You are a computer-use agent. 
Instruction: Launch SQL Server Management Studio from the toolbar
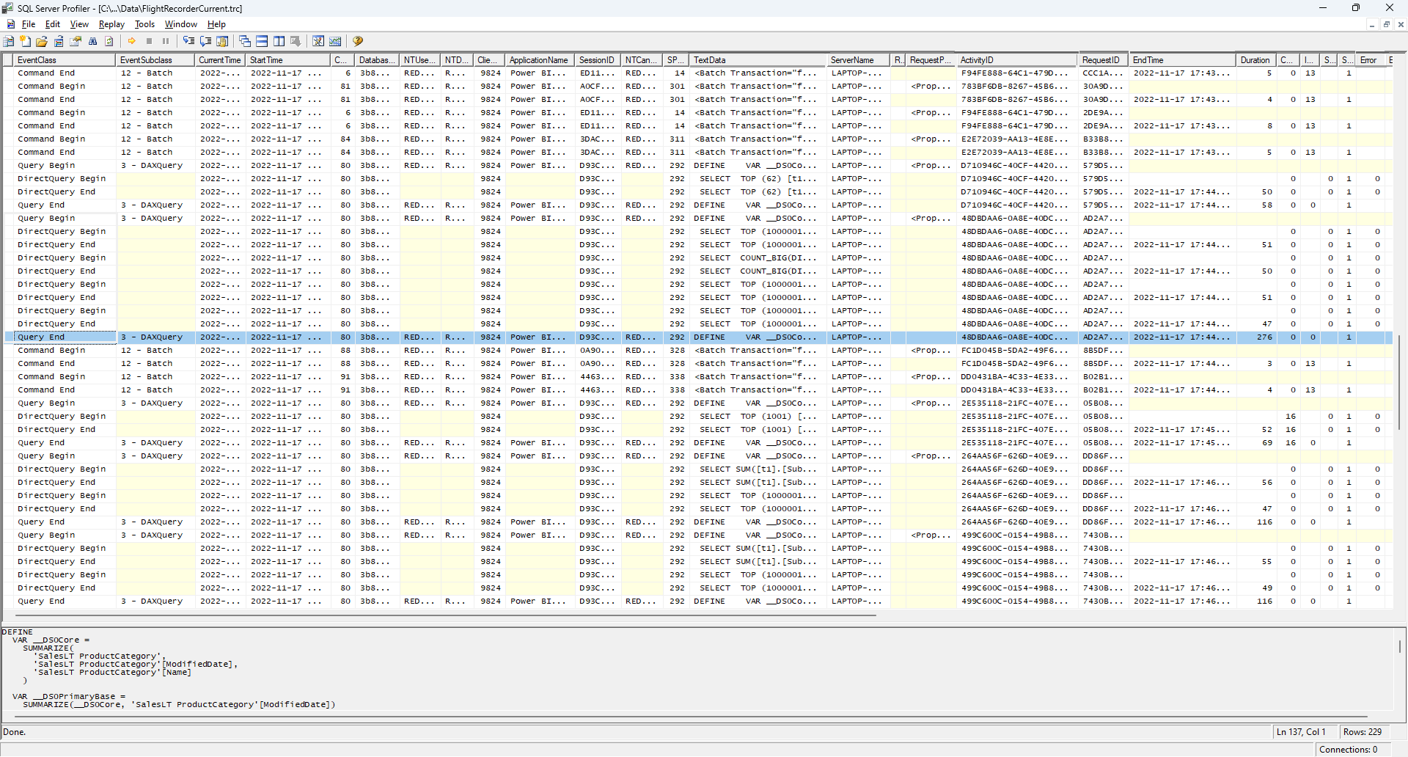point(318,41)
